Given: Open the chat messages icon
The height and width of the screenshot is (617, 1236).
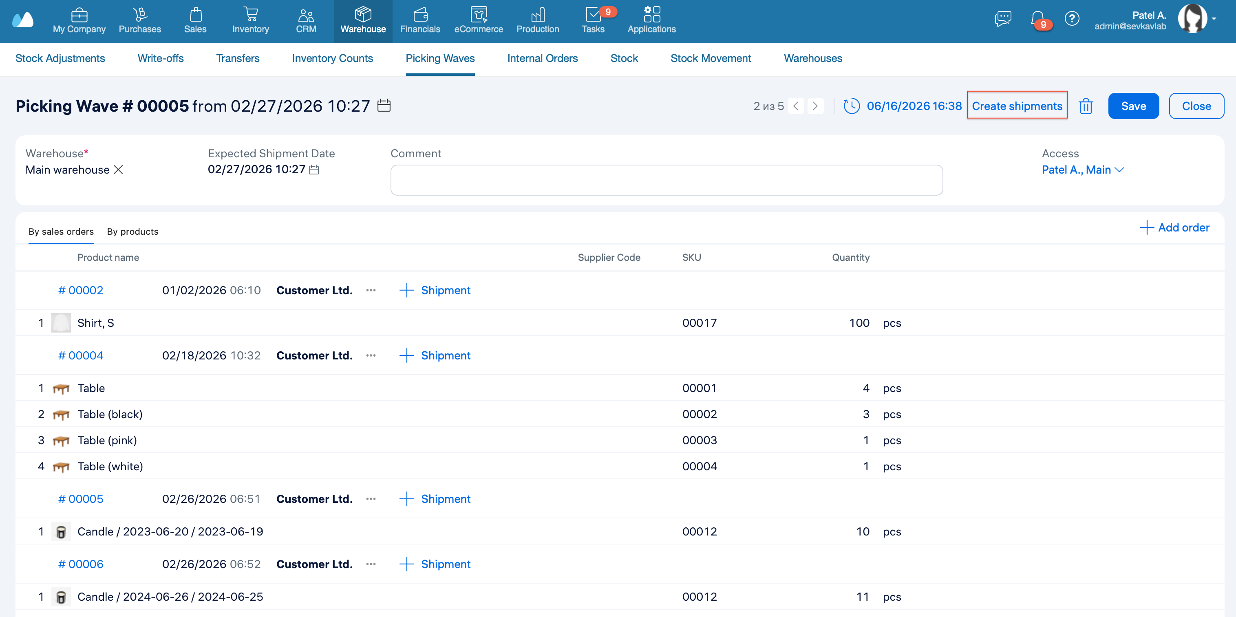Looking at the screenshot, I should (x=1003, y=19).
